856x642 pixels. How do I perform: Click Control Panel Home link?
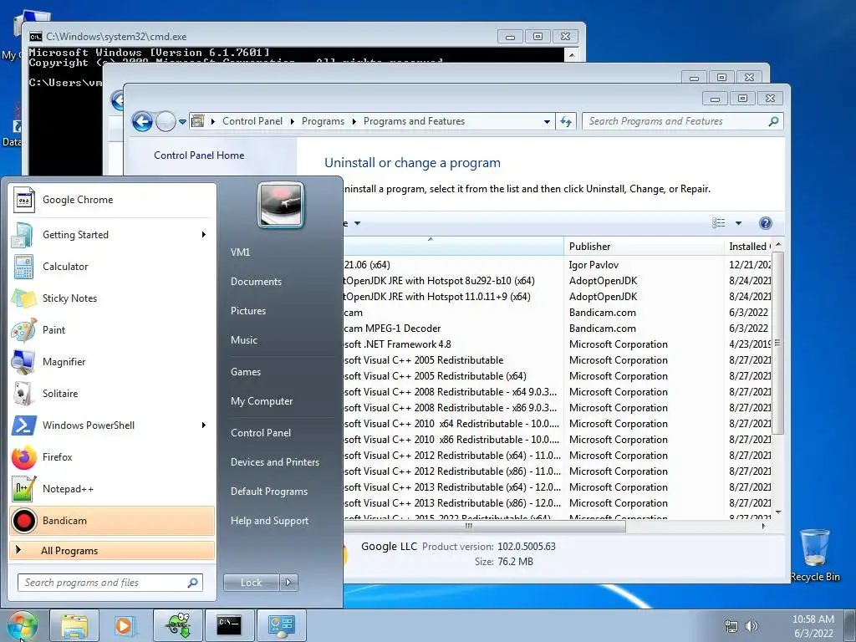coord(199,155)
